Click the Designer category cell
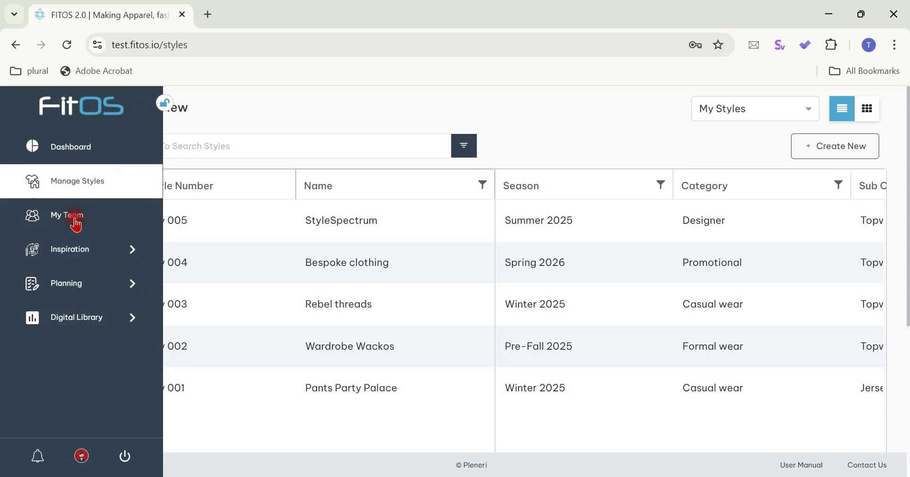This screenshot has width=910, height=477. click(704, 221)
